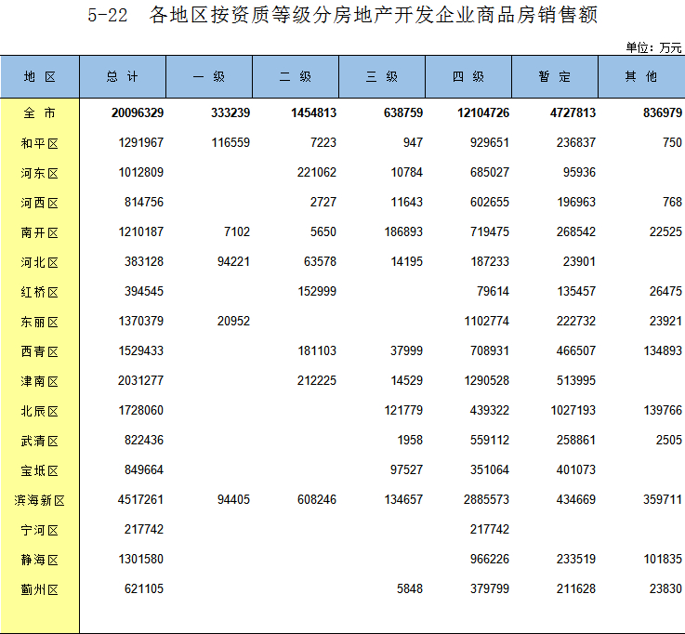This screenshot has width=685, height=634.
Task: Click the 武清区 row label
Action: click(40, 441)
